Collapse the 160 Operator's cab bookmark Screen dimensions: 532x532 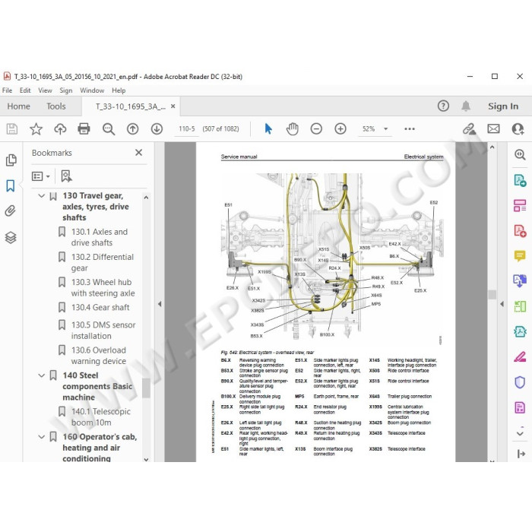point(41,437)
